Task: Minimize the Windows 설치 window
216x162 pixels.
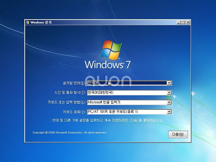Action: click(x=178, y=22)
